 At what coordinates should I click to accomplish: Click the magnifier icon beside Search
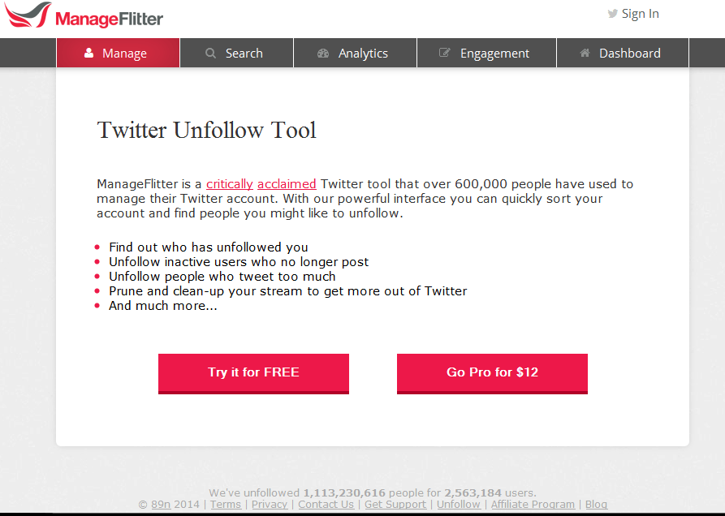tap(211, 54)
